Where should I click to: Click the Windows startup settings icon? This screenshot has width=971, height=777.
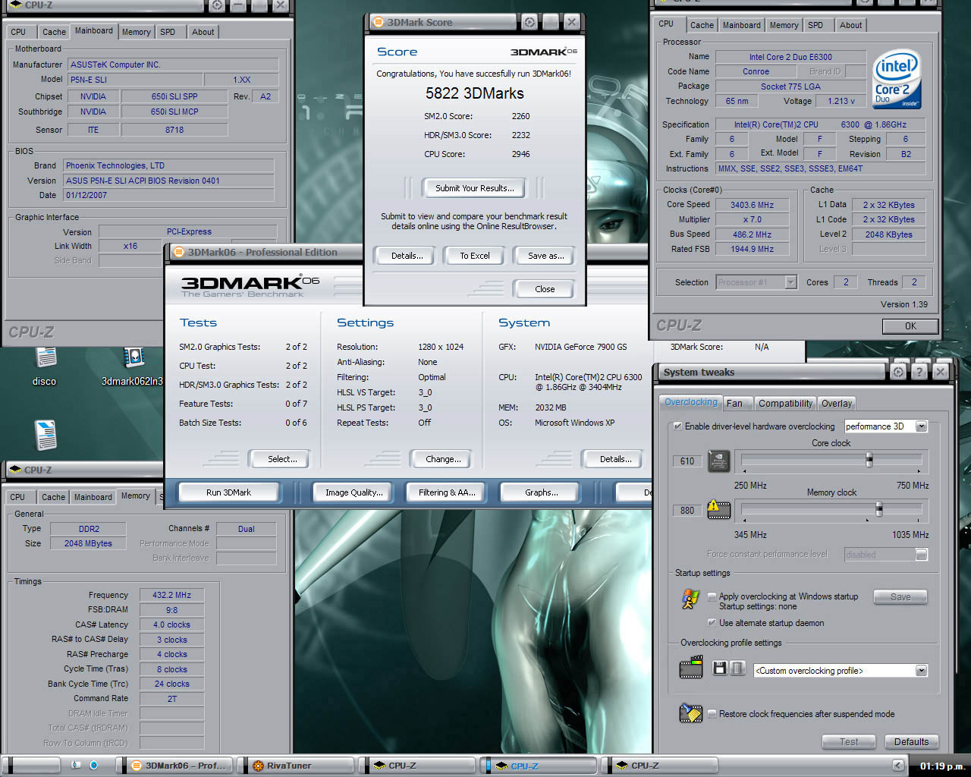pos(690,599)
